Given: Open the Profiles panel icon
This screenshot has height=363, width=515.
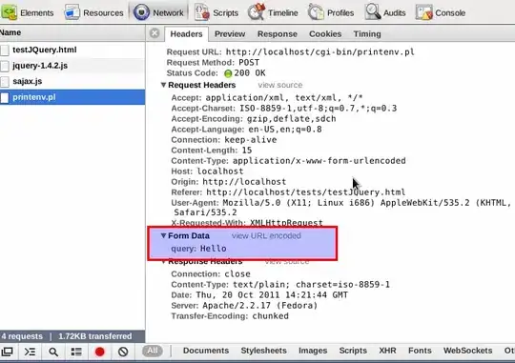Looking at the screenshot, I should click(316, 12).
